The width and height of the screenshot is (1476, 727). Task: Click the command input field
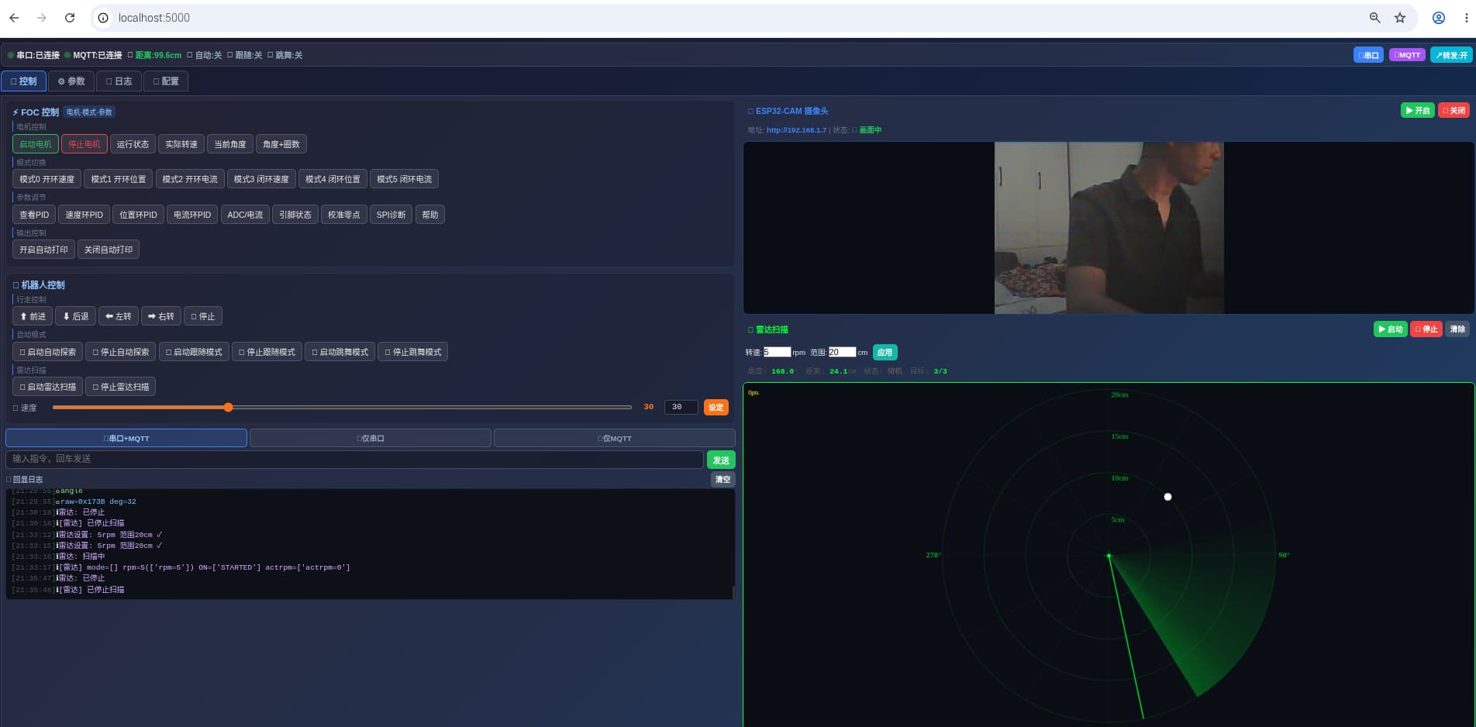354,459
